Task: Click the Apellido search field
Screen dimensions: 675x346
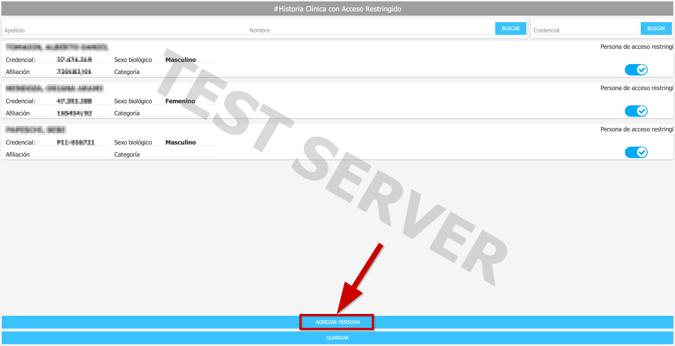Action: coord(125,30)
